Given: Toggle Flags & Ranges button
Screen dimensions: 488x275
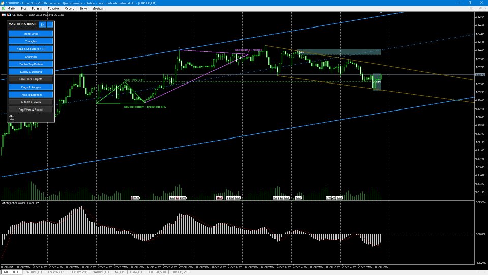Looking at the screenshot, I should pos(31,87).
